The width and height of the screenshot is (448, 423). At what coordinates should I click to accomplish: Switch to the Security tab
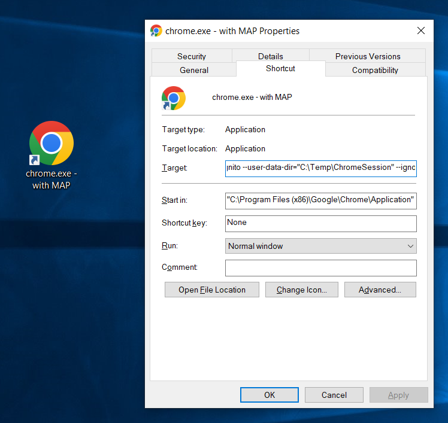click(x=192, y=56)
